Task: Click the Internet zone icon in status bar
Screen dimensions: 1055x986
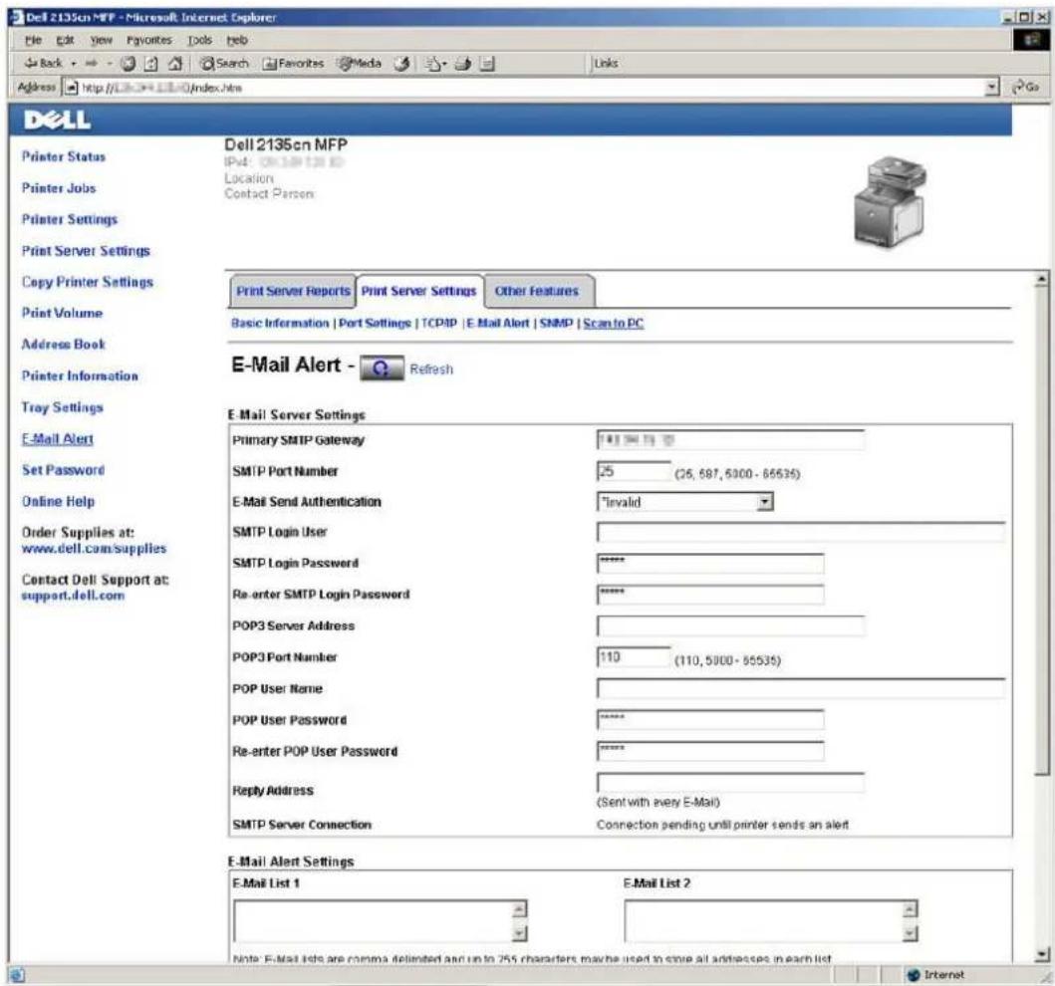Action: coord(913,975)
